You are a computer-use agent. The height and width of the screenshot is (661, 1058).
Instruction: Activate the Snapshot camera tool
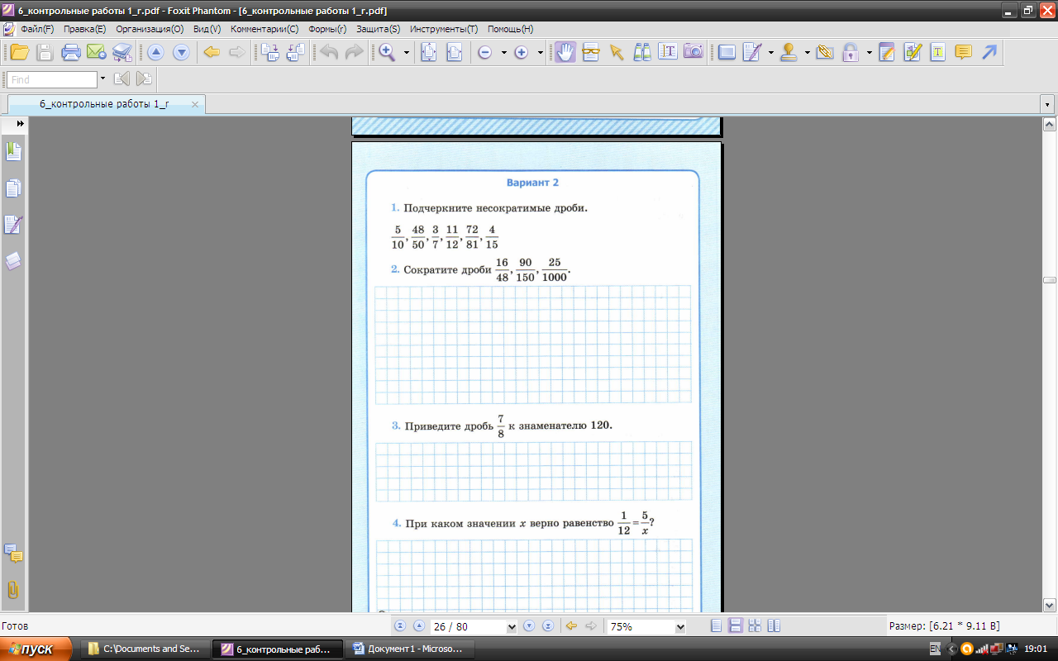pyautogui.click(x=693, y=52)
